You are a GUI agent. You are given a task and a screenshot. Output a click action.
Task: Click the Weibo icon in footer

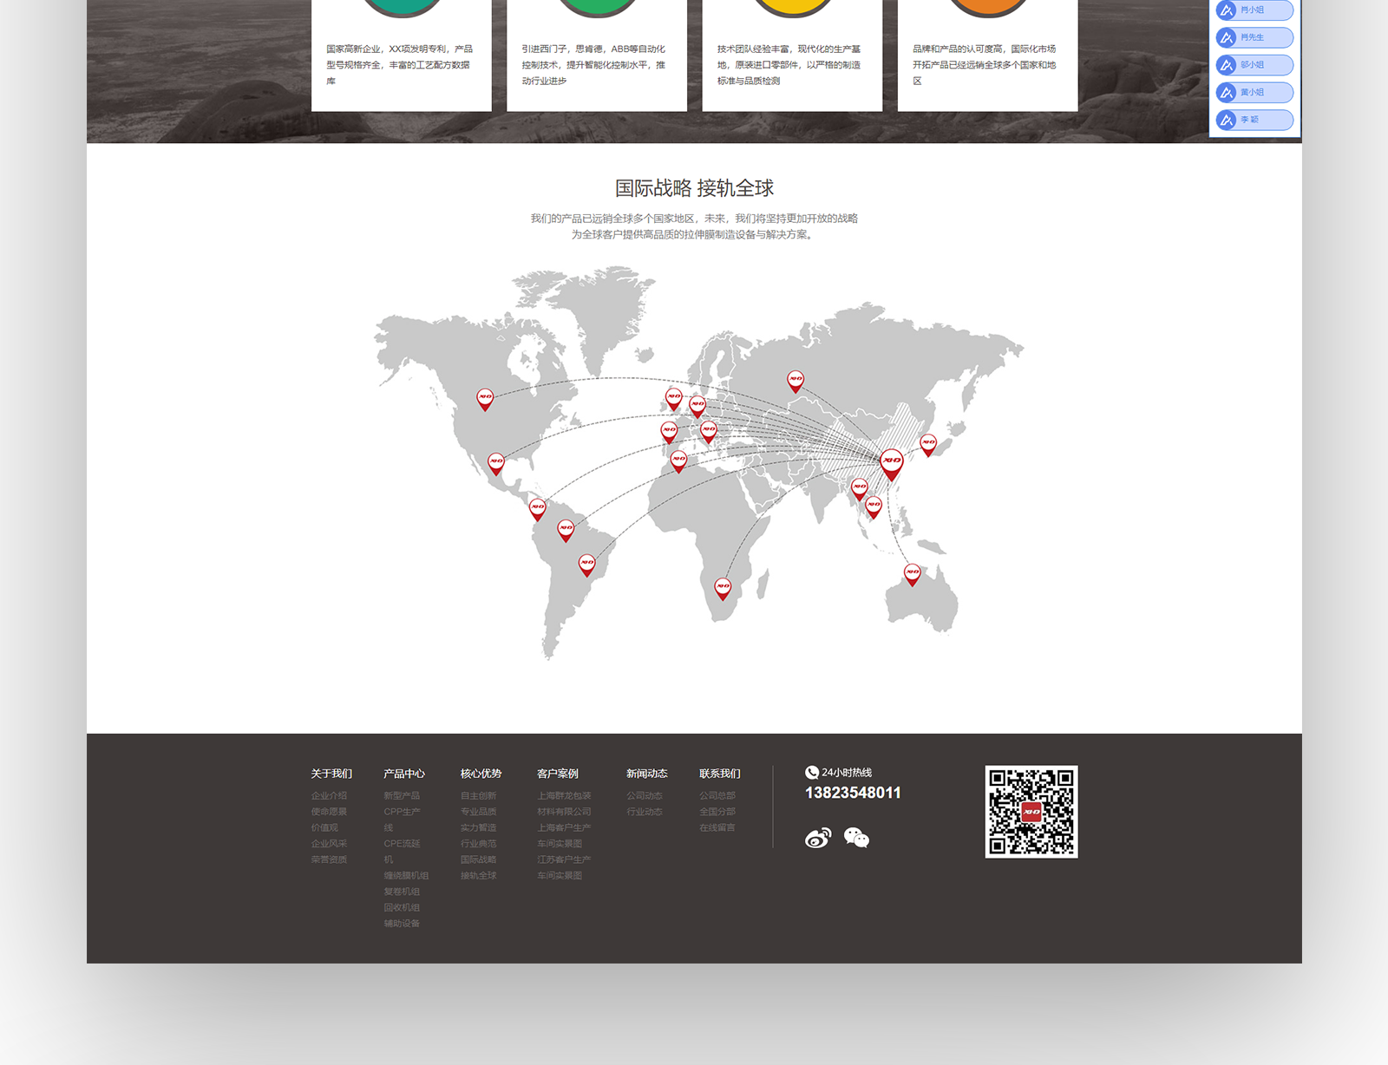pyautogui.click(x=817, y=838)
